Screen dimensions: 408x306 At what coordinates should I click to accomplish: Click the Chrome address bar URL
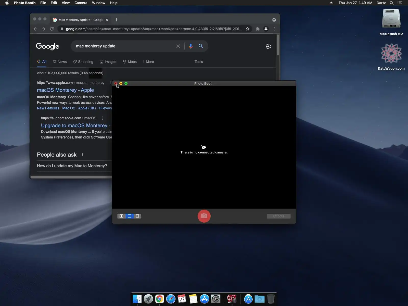[154, 29]
